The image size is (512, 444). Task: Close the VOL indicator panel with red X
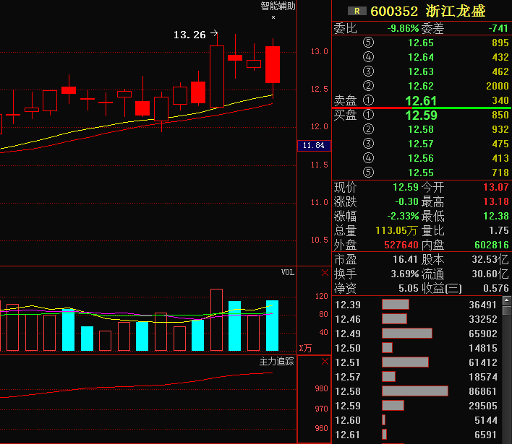point(325,273)
